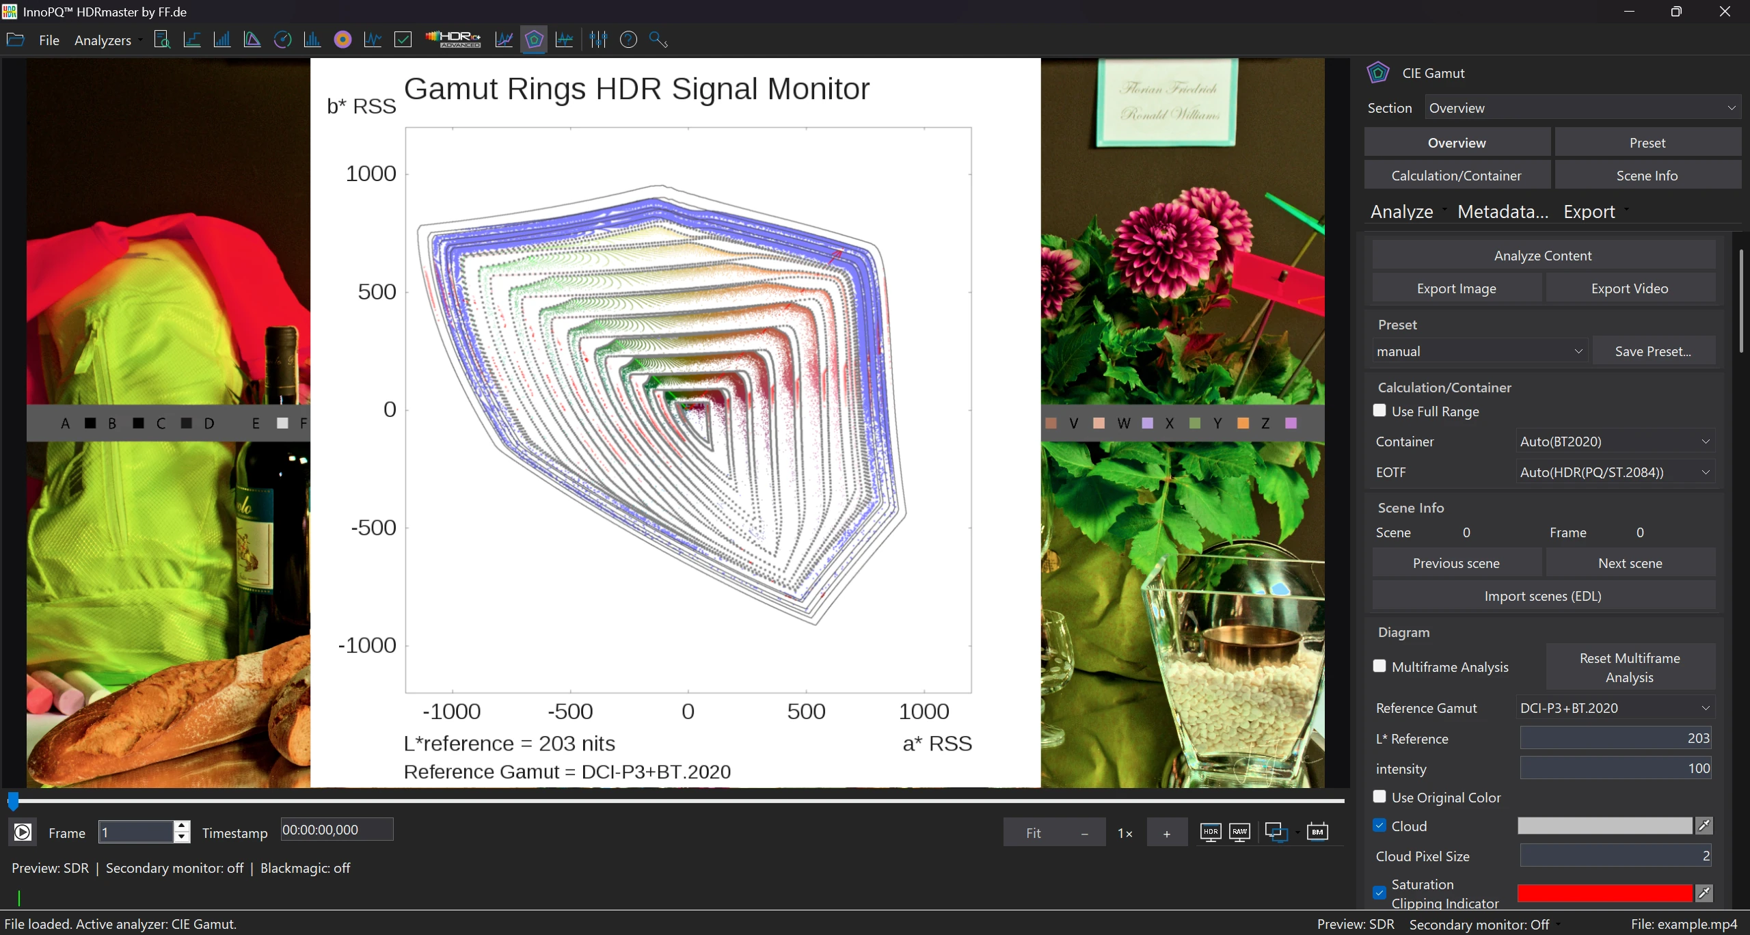Screen dimensions: 1750x935
Task: Click the Frame number input field
Action: [x=136, y=832]
